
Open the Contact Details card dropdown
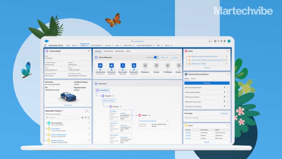pyautogui.click(x=89, y=51)
